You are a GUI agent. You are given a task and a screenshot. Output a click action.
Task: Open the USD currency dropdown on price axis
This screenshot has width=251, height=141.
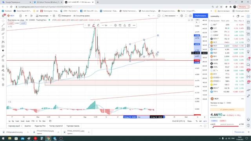pos(197,20)
